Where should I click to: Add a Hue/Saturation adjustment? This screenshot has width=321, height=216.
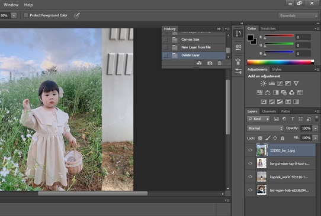[x=259, y=93]
